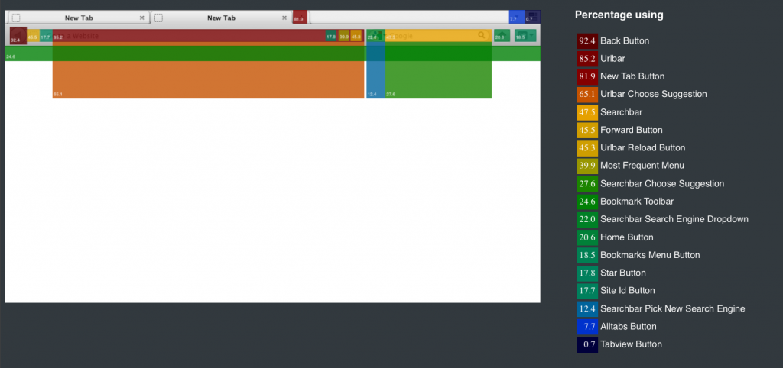
Task: Close the first New Tab
Action: tap(141, 18)
